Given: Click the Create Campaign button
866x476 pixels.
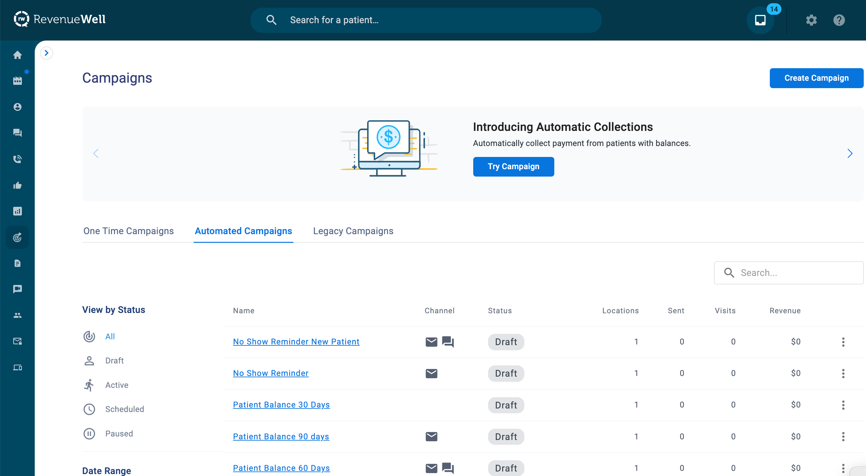Looking at the screenshot, I should [817, 78].
